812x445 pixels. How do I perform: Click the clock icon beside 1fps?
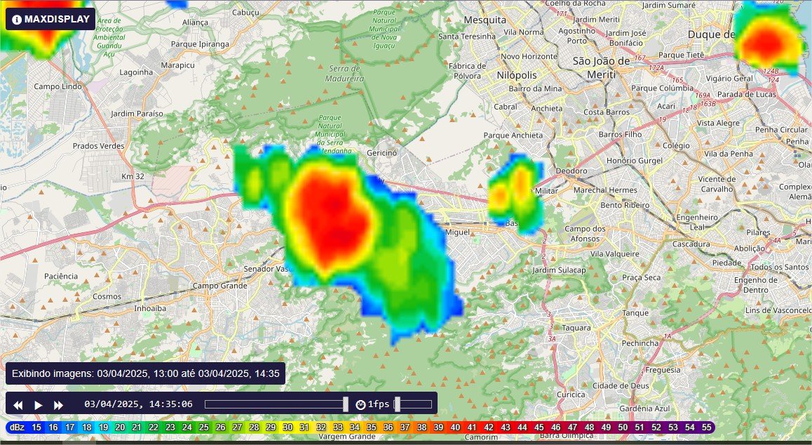tap(360, 404)
